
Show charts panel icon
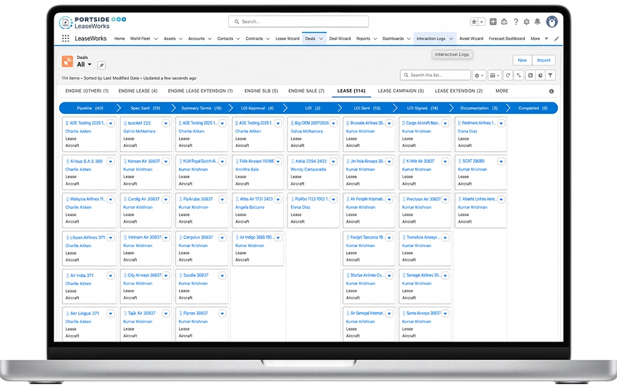540,75
